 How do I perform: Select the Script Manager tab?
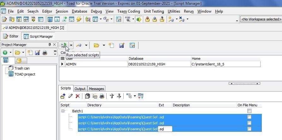click(x=38, y=36)
